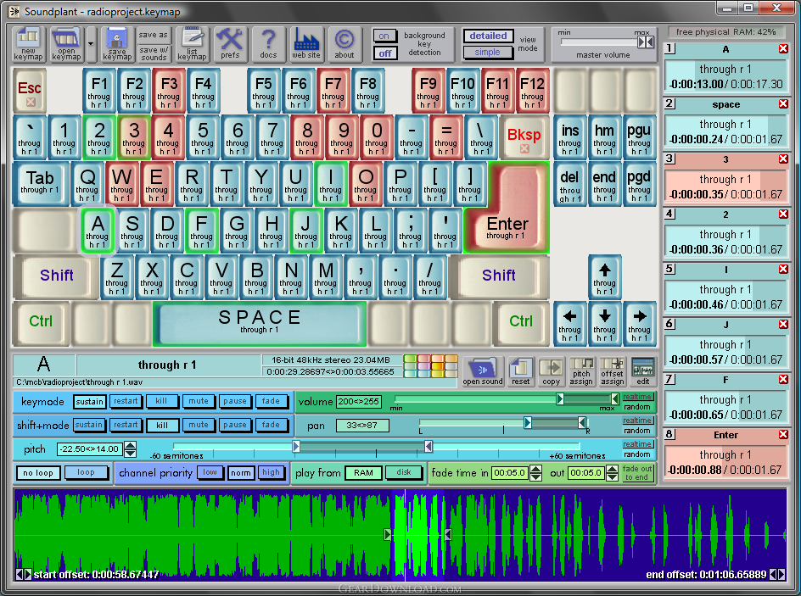The width and height of the screenshot is (801, 596).
Task: Open the prefs settings
Action: point(230,44)
